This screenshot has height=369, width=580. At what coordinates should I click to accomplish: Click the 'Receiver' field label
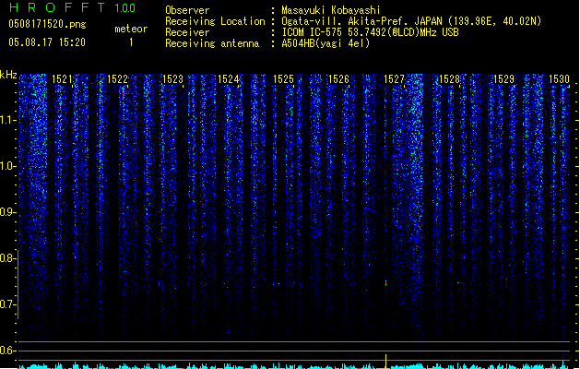(x=187, y=32)
